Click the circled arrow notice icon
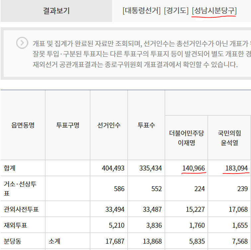This screenshot has height=250, width=251. click(x=22, y=43)
